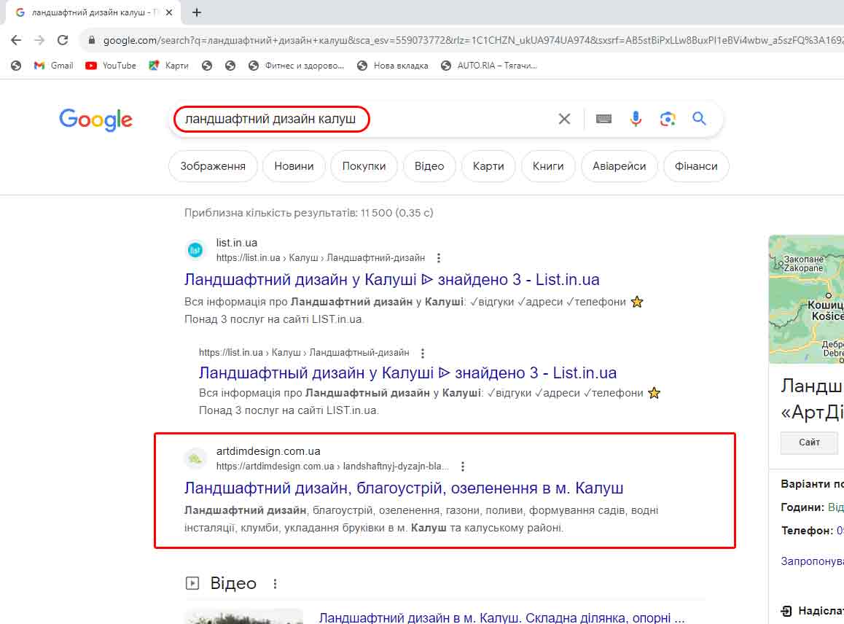Click the address bar URL
Viewport: 844px width, 624px height.
pyautogui.click(x=473, y=40)
